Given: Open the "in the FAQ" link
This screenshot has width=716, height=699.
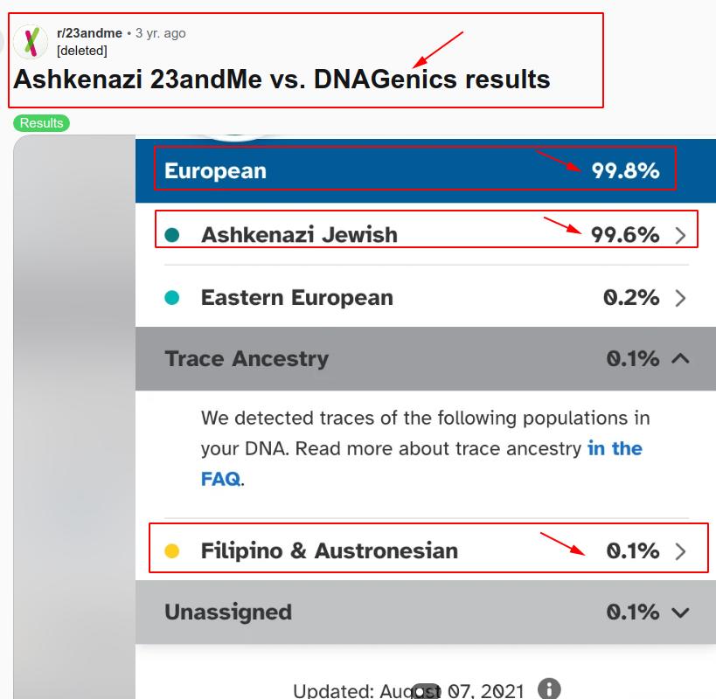Looking at the screenshot, I should [614, 449].
